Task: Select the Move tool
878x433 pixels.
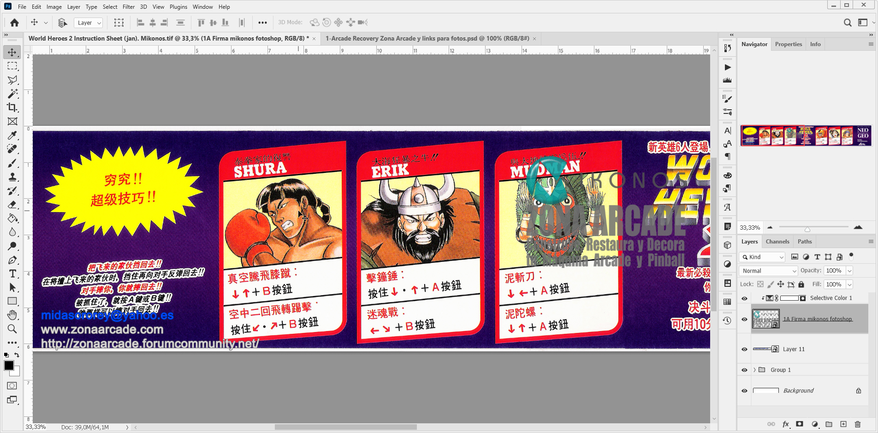Action: tap(12, 52)
